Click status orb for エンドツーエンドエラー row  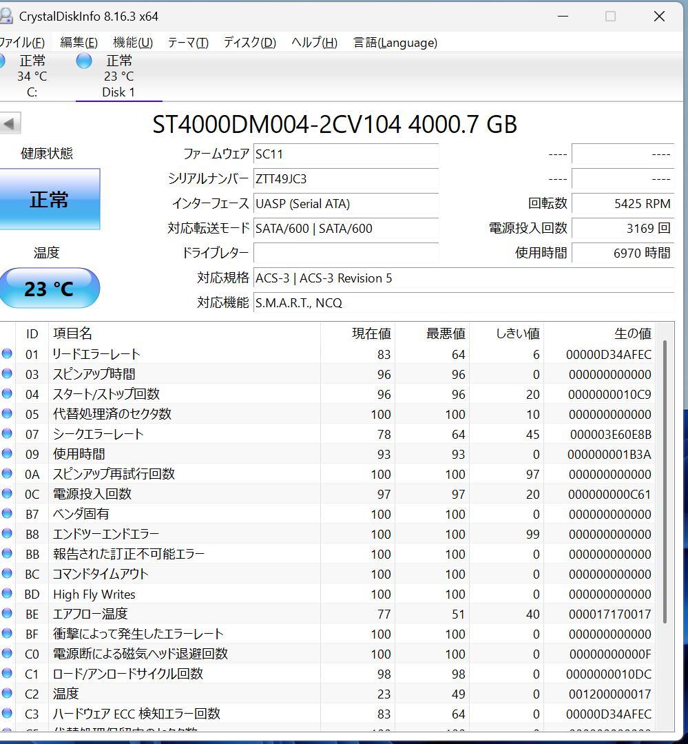pos(7,533)
